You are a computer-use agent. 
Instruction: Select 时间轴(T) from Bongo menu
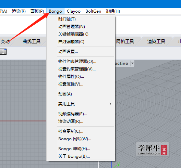point(81,19)
